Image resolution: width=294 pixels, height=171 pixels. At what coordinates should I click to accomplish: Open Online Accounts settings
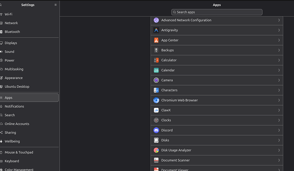pyautogui.click(x=29, y=124)
